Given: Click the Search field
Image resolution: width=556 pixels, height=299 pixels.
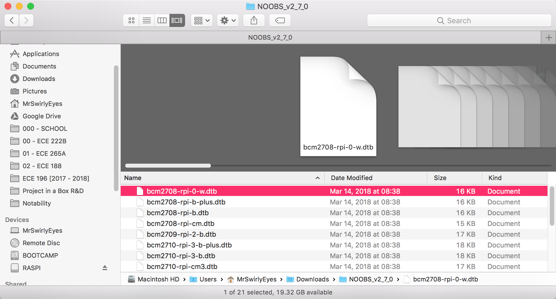Looking at the screenshot, I should coord(459,20).
